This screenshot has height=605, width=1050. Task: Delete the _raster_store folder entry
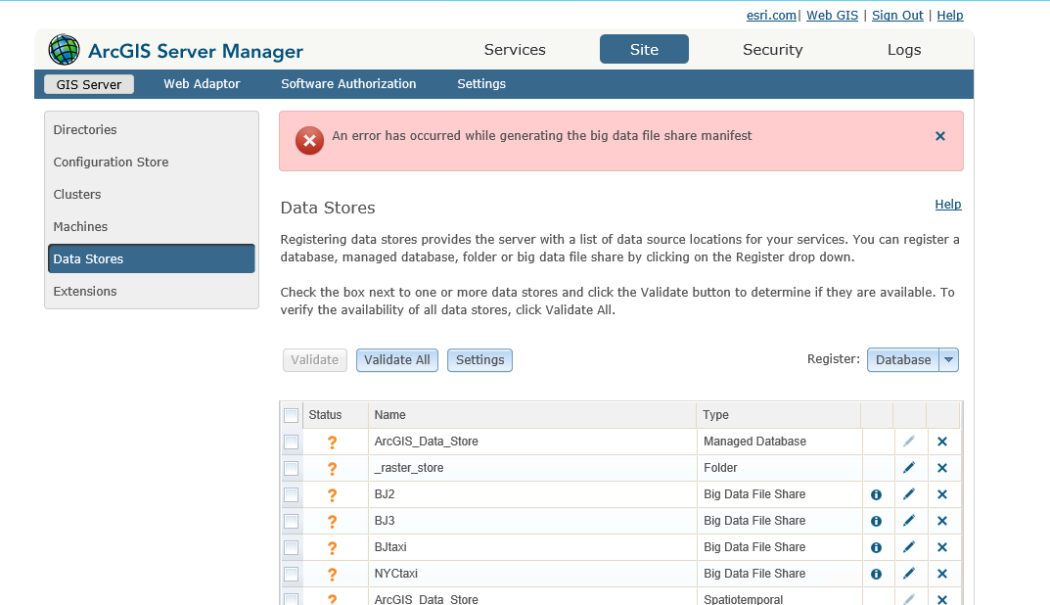point(942,468)
